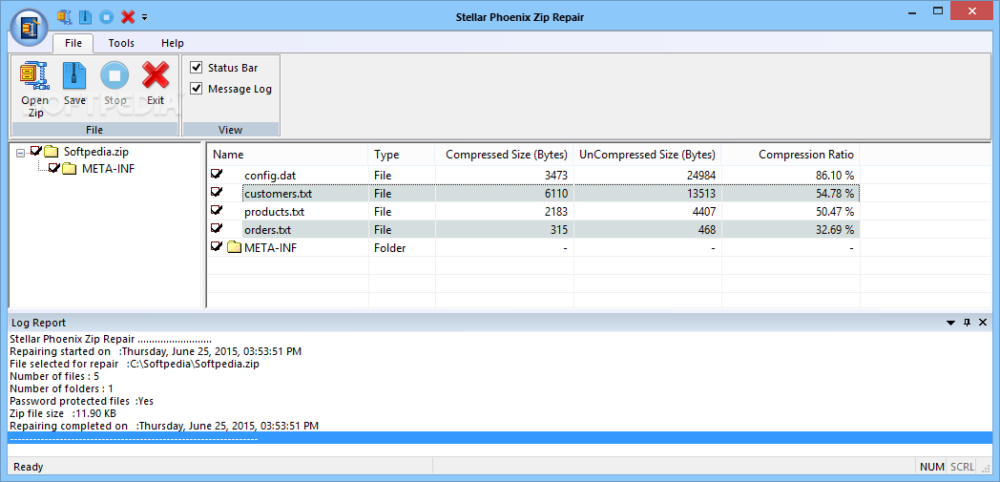Click META-INF folder icon in file list
Viewport: 1000px width, 482px height.
click(x=234, y=247)
